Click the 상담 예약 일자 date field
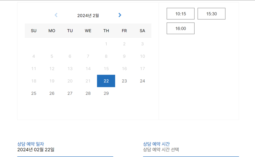Screen dimensions: 255x157 pyautogui.click(x=65, y=150)
